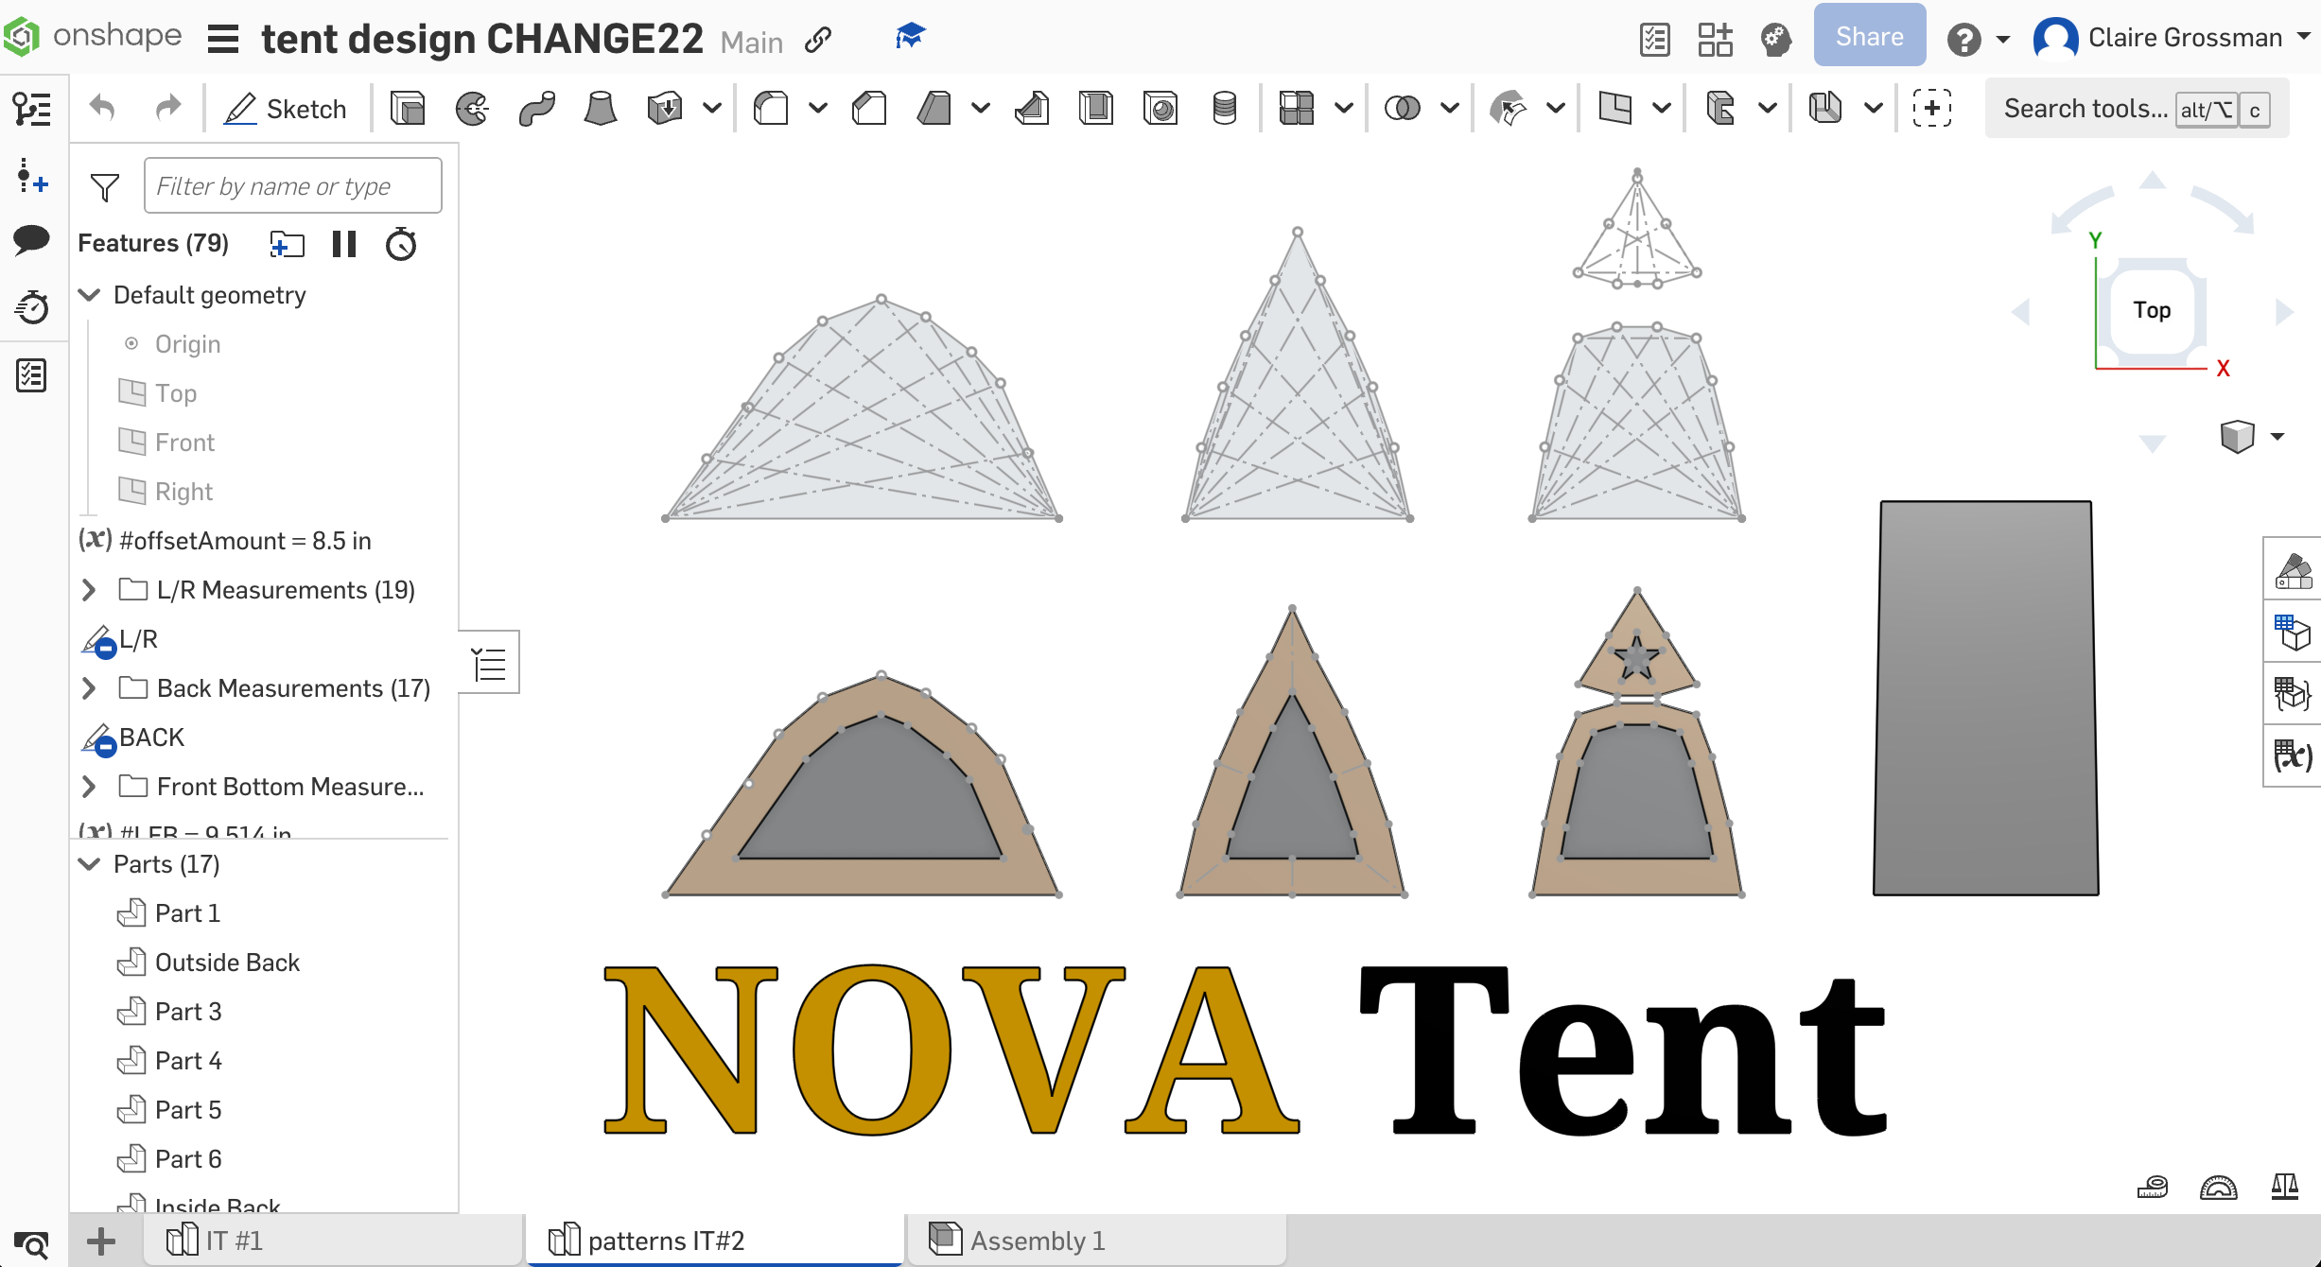Screen dimensions: 2321x1267
Task: Select the Plane tool icon
Action: 1614,109
